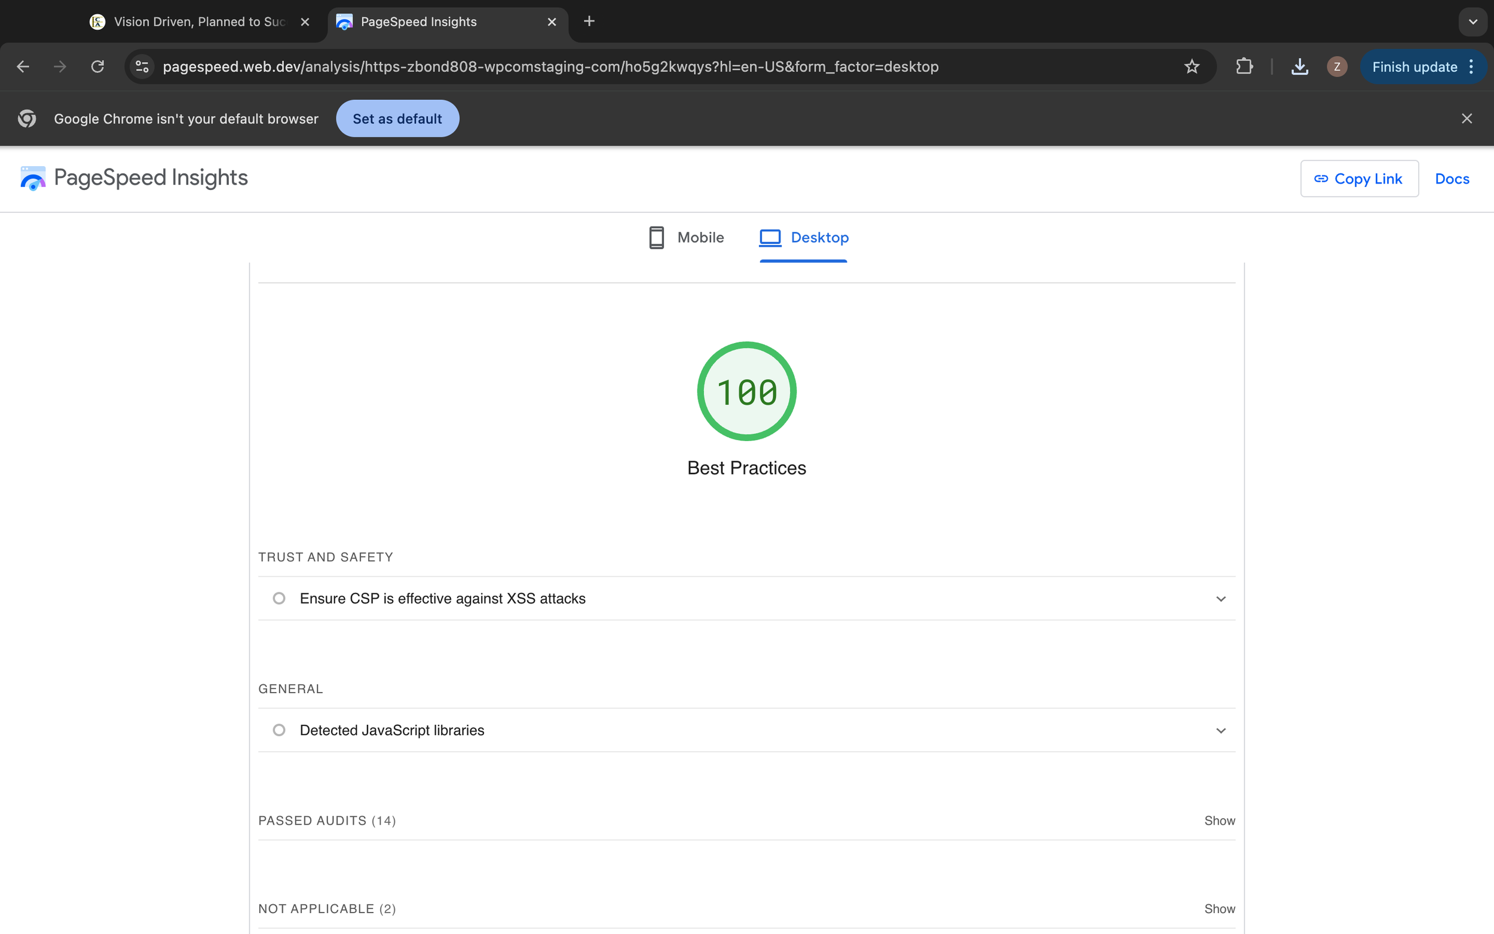Click the bookmark star icon
This screenshot has width=1494, height=934.
point(1192,67)
